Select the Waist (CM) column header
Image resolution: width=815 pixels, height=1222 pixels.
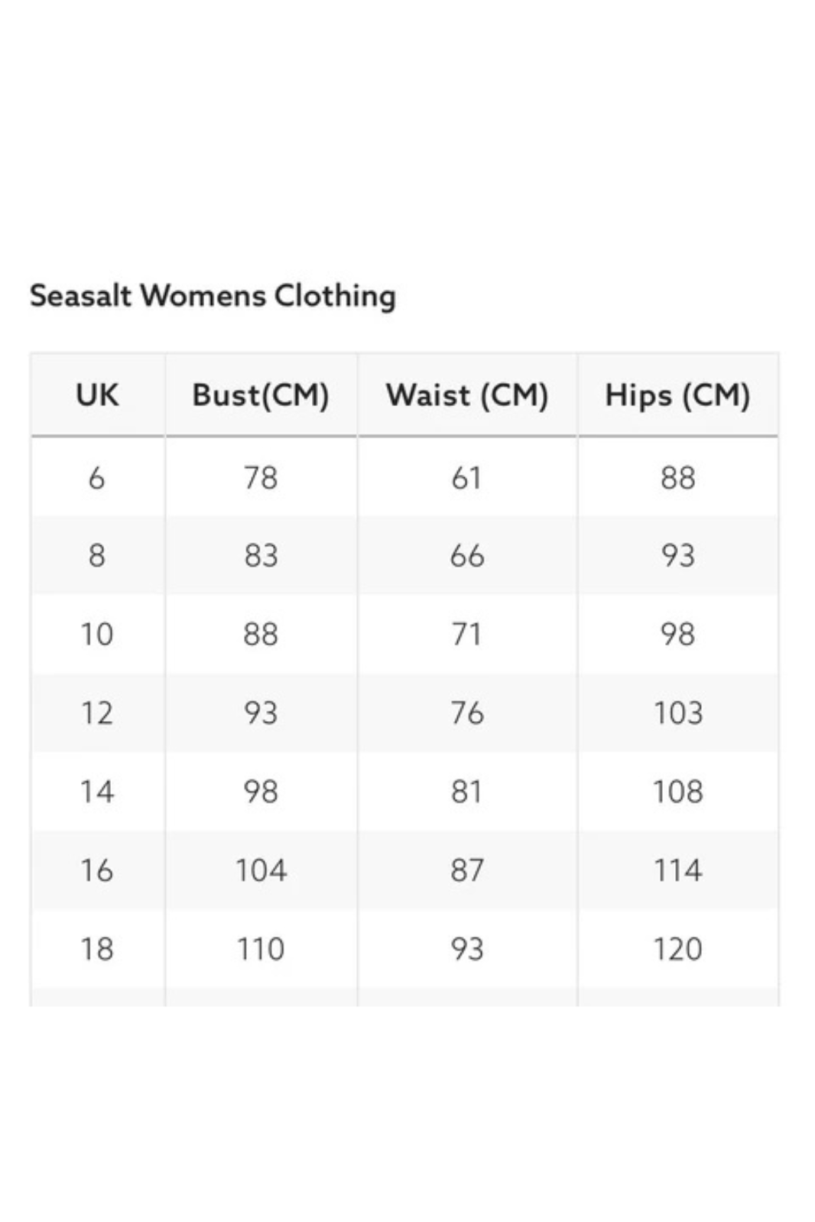click(467, 395)
